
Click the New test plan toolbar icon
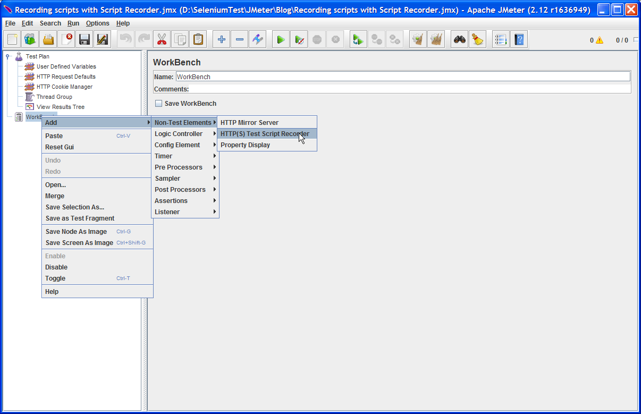click(12, 39)
